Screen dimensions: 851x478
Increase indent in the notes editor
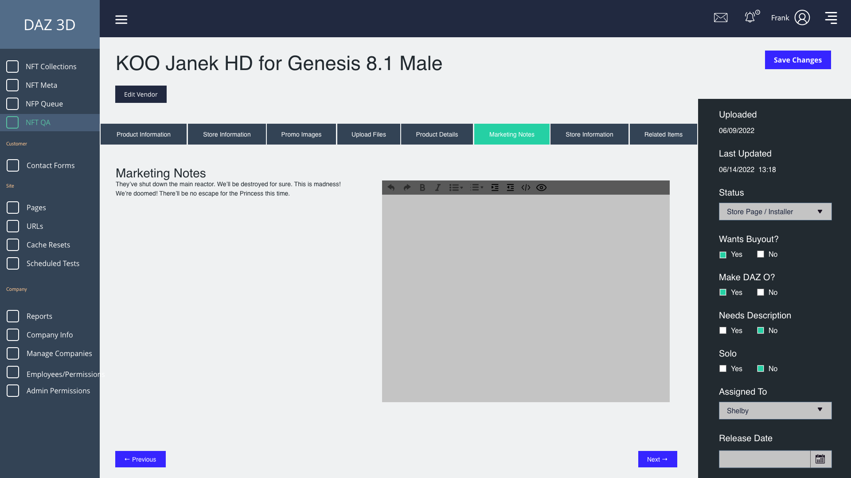click(495, 188)
